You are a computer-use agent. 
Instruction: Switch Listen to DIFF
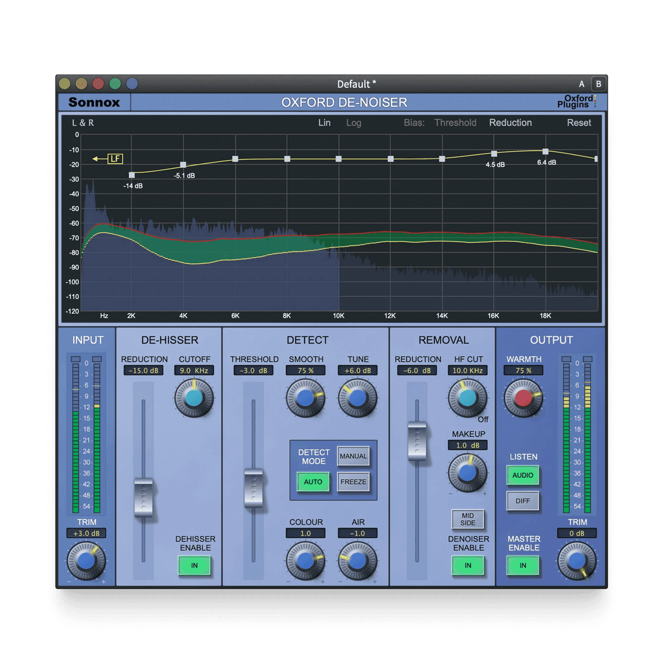[x=523, y=501]
